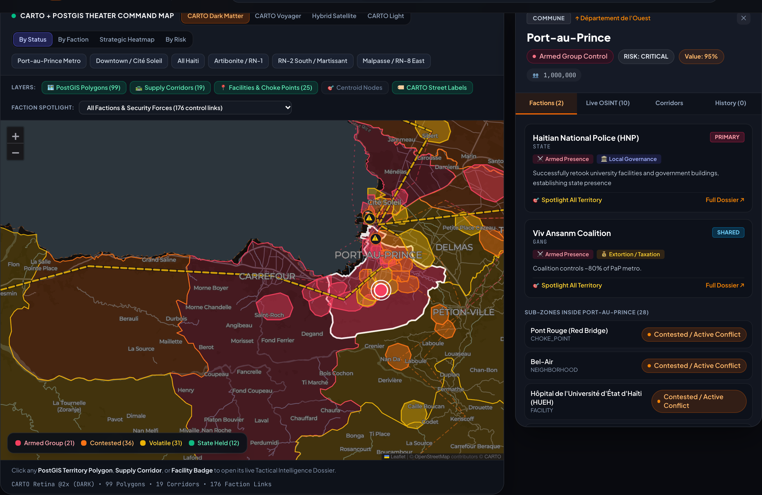Open the History (0) tab
Image resolution: width=762 pixels, height=495 pixels.
(731, 103)
